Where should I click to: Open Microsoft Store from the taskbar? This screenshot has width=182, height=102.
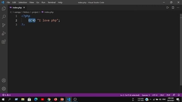(29, 99)
